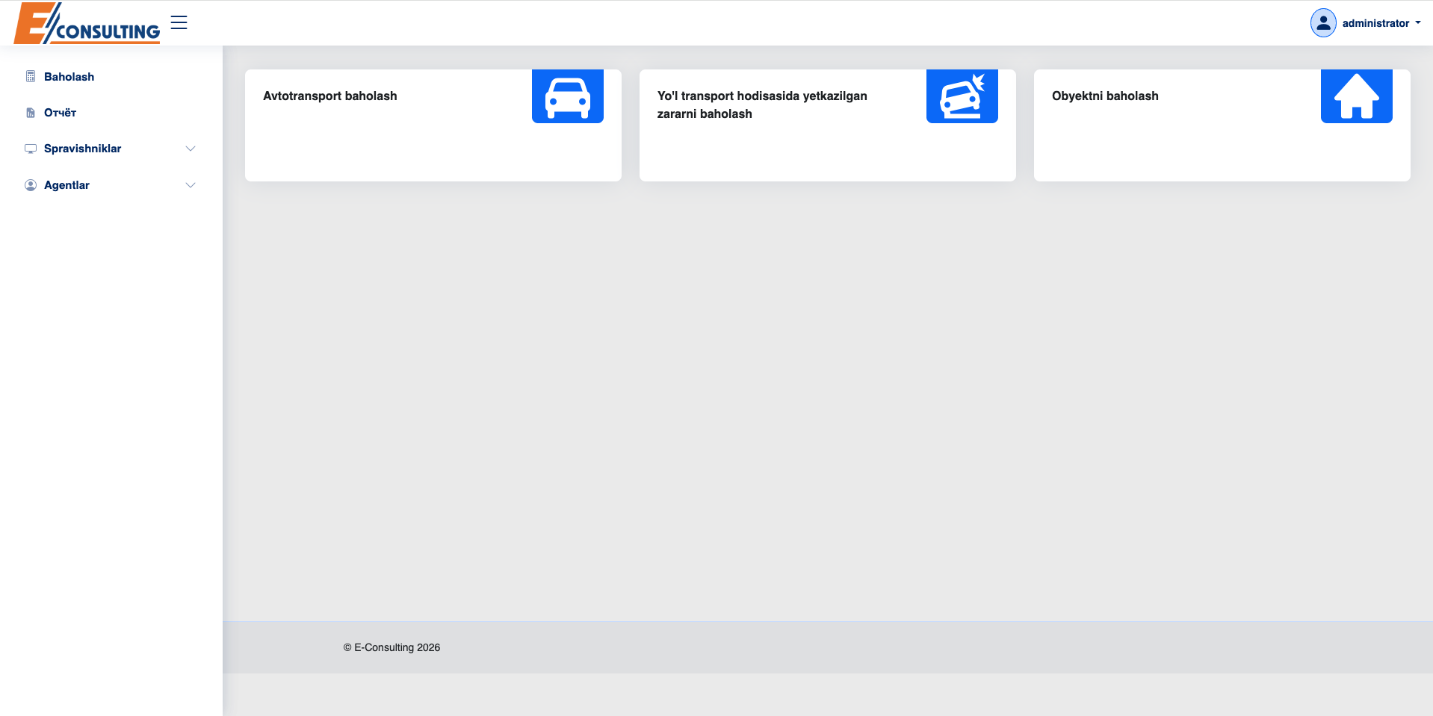
Task: Open Yo'l transport hodisasida zararni baholash
Action: coord(762,105)
